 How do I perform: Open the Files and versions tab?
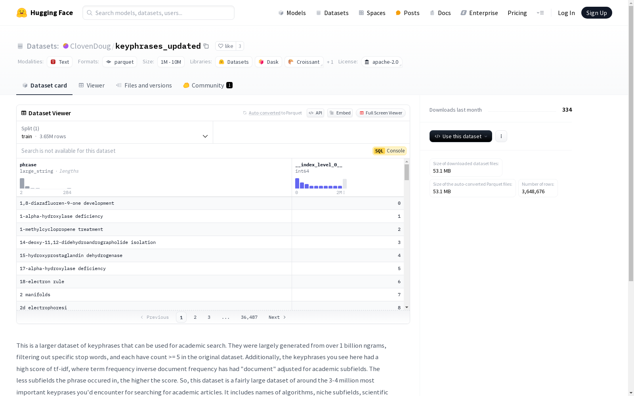144,86
